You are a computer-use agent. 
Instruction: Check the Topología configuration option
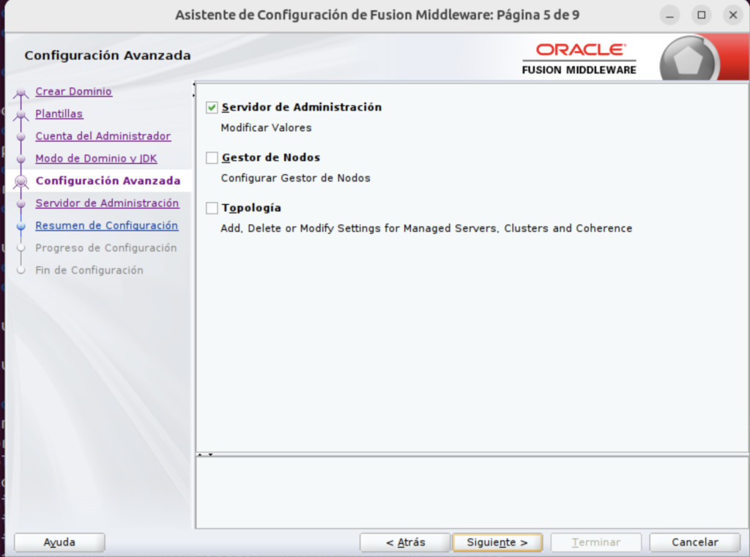[x=211, y=208]
